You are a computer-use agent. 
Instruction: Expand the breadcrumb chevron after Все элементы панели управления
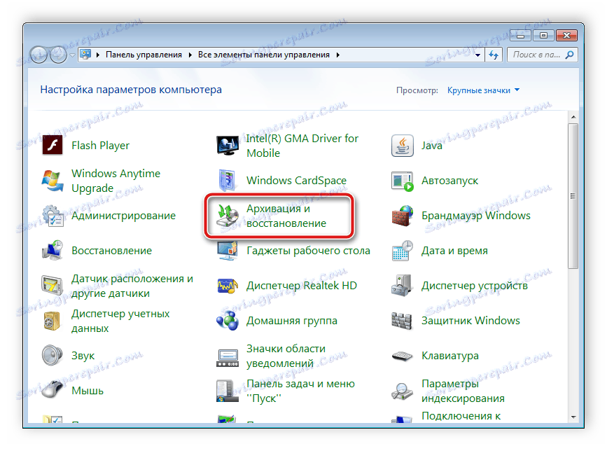[x=337, y=53]
